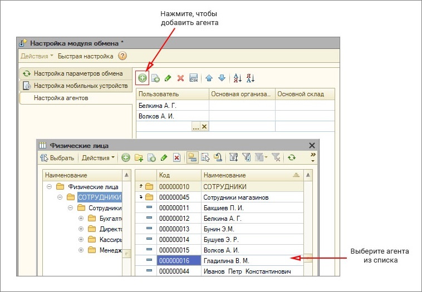Open Быстрая настройка
422x292 pixels.
click(85, 56)
